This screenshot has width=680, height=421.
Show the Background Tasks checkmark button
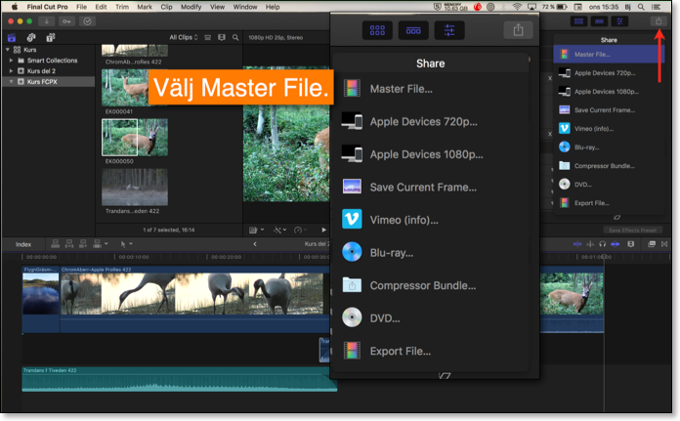coord(87,21)
